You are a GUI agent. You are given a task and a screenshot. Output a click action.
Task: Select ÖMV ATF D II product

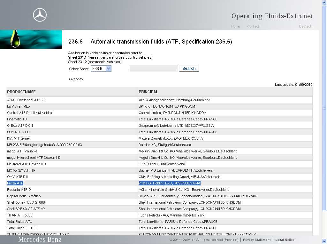click(x=17, y=177)
